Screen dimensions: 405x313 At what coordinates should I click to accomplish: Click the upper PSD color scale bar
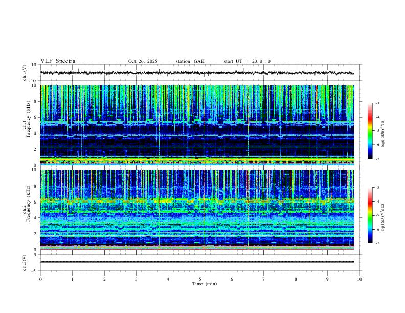coord(370,131)
